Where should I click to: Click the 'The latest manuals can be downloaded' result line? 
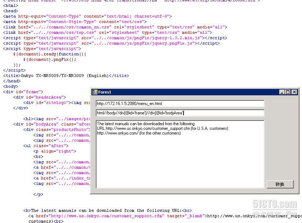coord(146,124)
